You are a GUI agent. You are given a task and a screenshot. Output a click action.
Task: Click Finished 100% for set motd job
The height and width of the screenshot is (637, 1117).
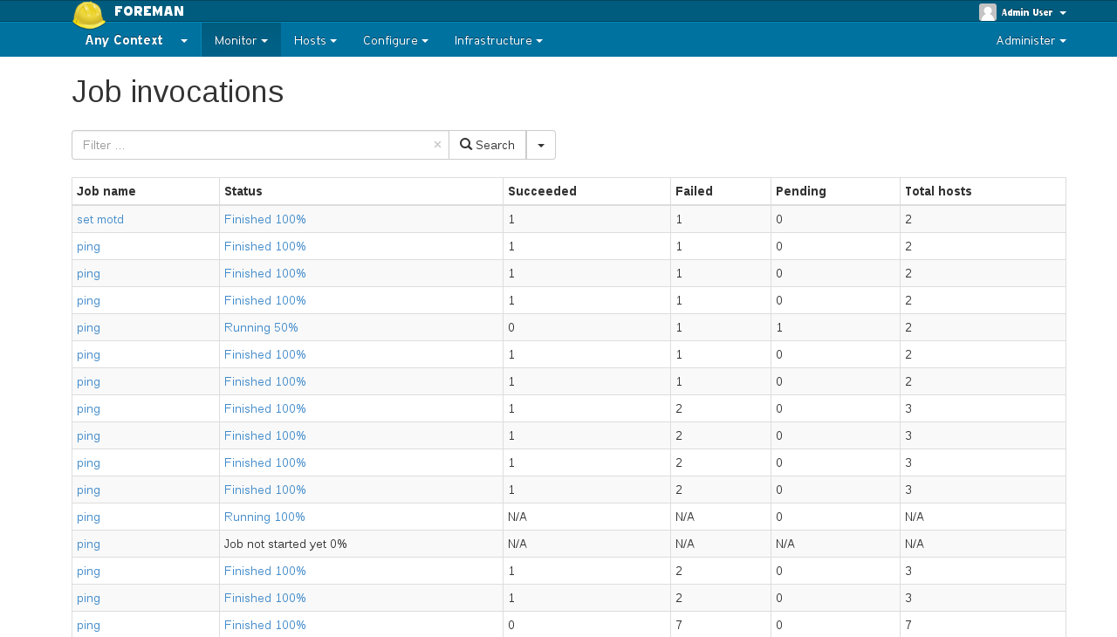(264, 219)
